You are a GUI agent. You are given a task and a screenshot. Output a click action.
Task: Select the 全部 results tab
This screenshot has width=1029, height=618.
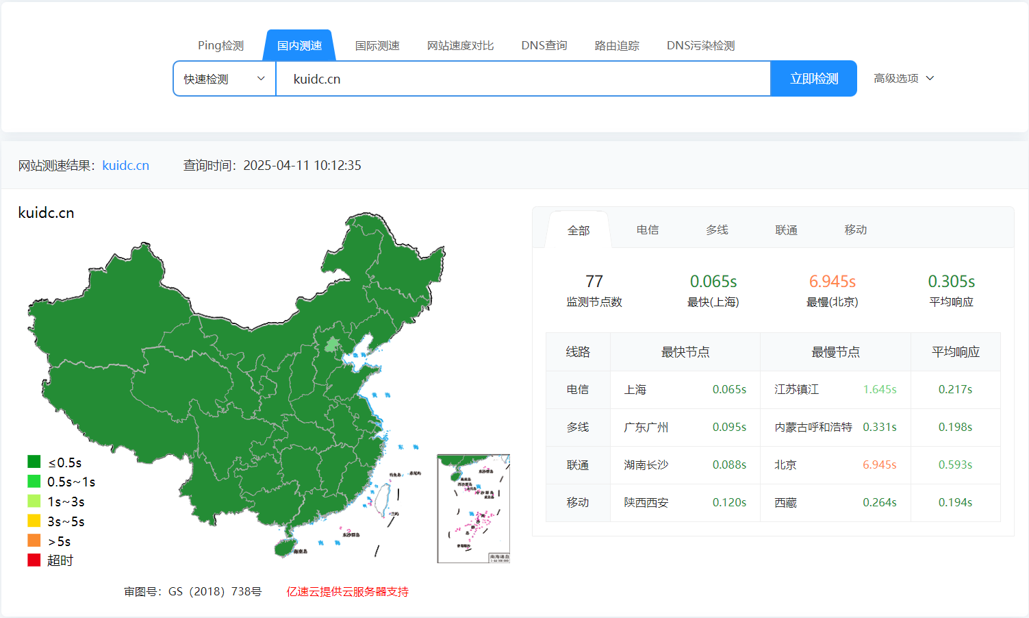click(579, 230)
